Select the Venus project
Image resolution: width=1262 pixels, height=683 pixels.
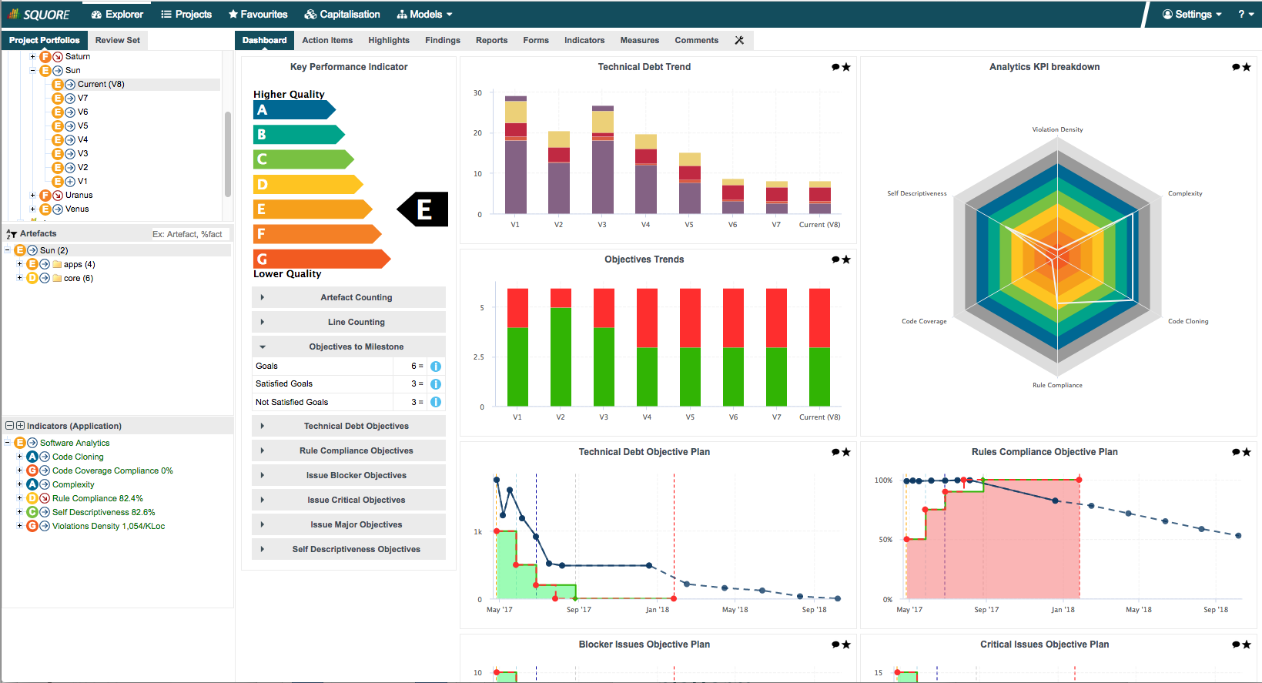77,209
